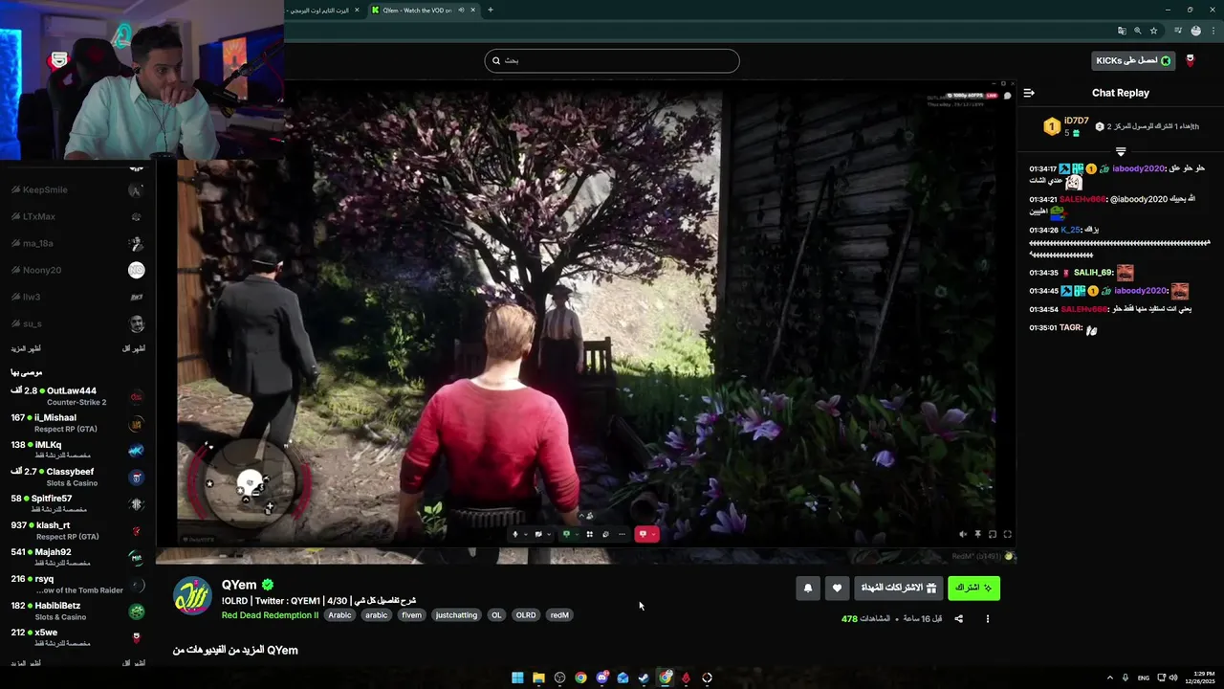The width and height of the screenshot is (1224, 689).
Task: Expand the pinned gift banner chevron in chat
Action: (x=1121, y=151)
